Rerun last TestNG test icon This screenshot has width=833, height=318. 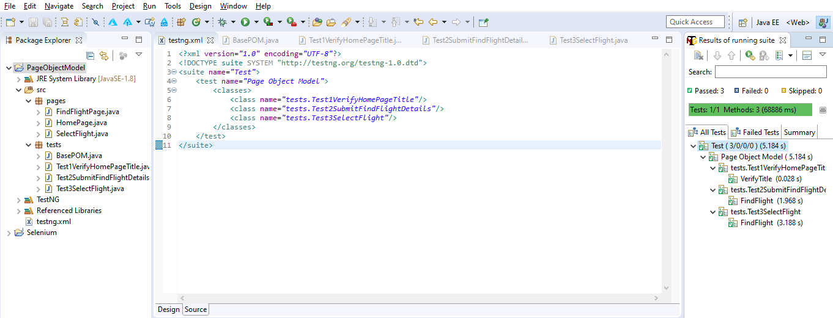tap(750, 56)
